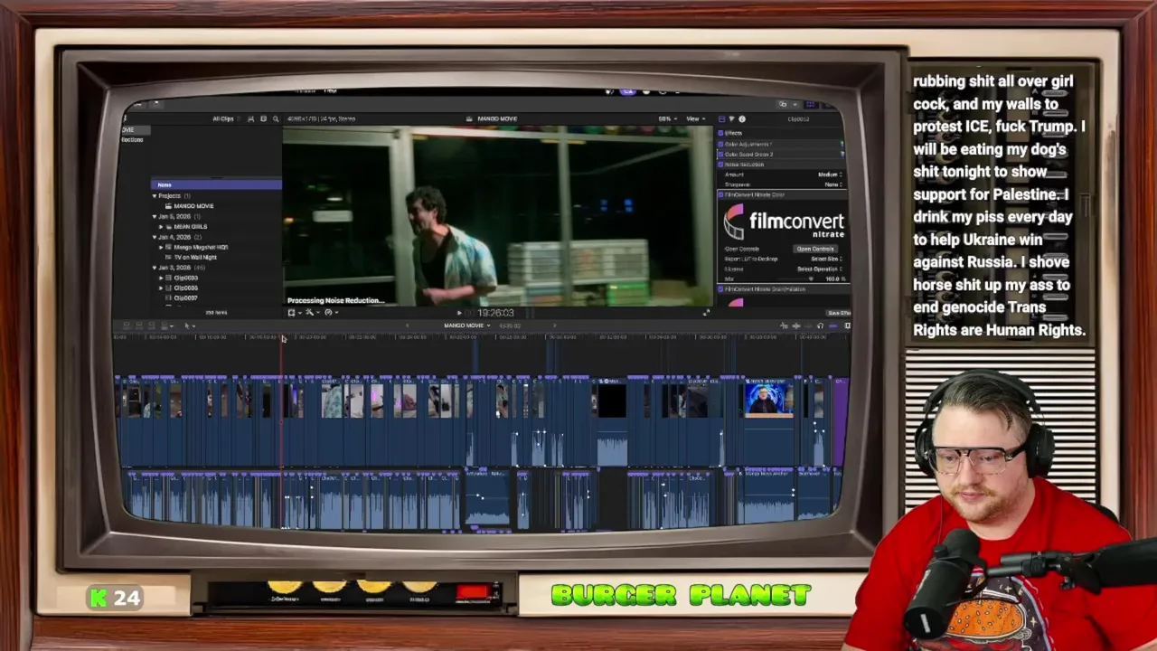Click the Append clip edit icon
Image resolution: width=1157 pixels, height=651 pixels.
(x=152, y=325)
